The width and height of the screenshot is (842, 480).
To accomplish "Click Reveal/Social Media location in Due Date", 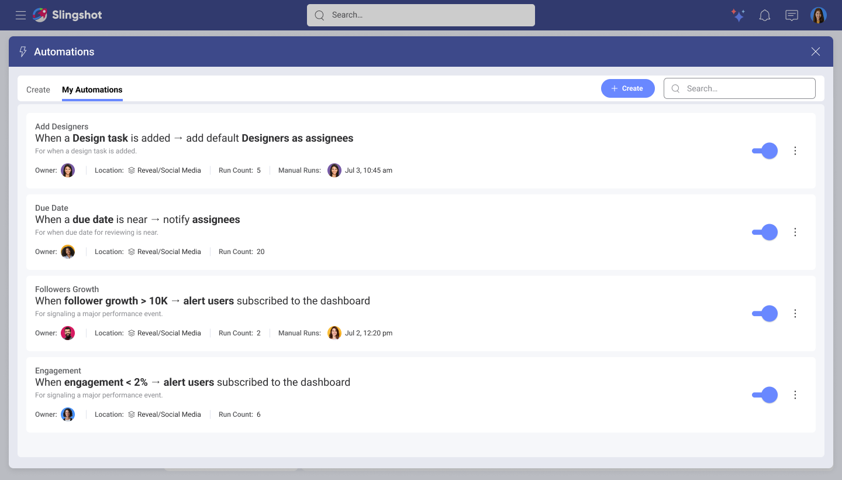I will (164, 252).
